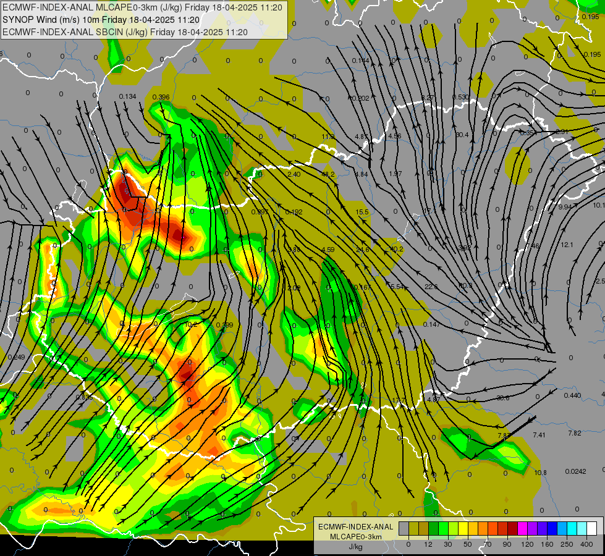Click the map value 11.9
Viewport: 605px width, 556px height.
point(328,137)
